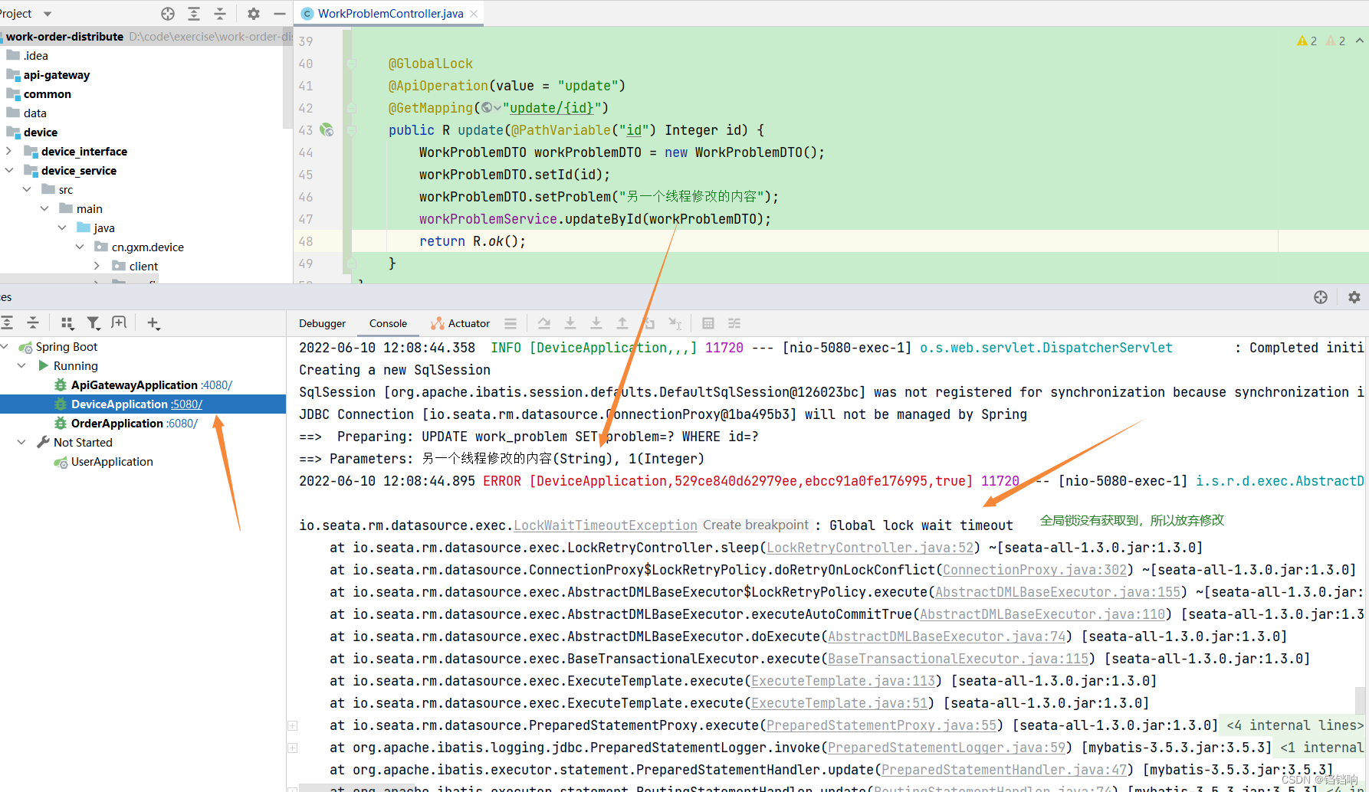The image size is (1369, 792).
Task: Open the Project view dropdown arrow
Action: click(48, 14)
